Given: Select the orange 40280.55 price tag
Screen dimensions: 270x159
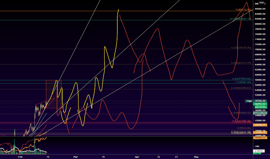Looking at the screenshot, I should coord(260,125).
